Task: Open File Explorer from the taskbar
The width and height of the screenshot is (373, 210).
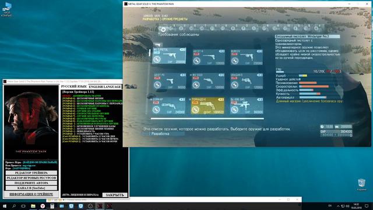Action: click(x=33, y=206)
